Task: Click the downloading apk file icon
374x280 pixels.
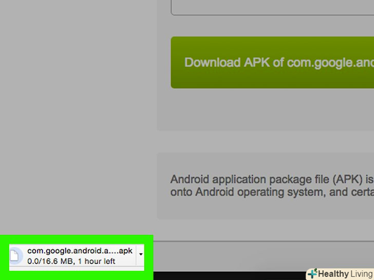Action: coord(15,256)
